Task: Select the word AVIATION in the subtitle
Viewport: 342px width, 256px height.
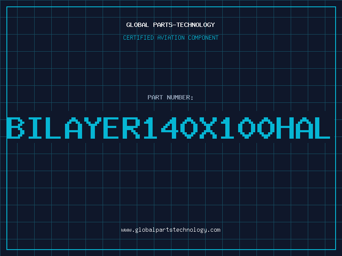Action: pos(171,38)
